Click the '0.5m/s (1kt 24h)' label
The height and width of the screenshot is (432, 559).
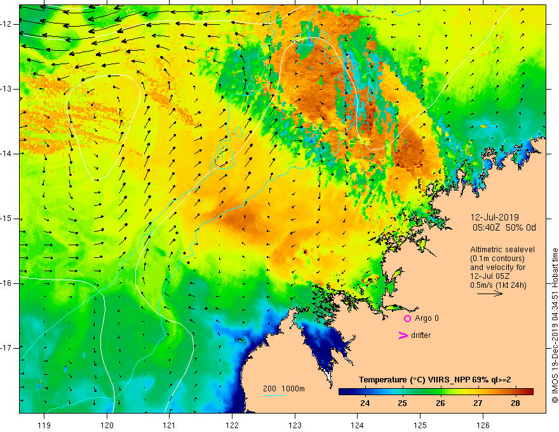pyautogui.click(x=498, y=285)
